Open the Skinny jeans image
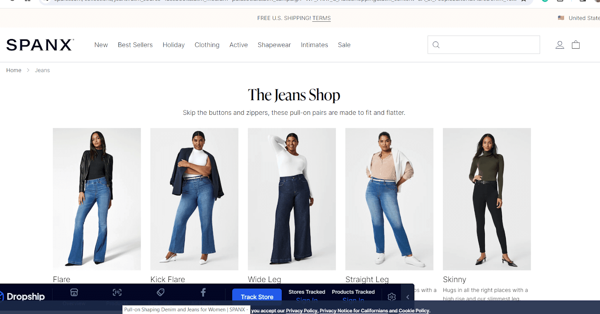This screenshot has height=314, width=600. [x=487, y=199]
